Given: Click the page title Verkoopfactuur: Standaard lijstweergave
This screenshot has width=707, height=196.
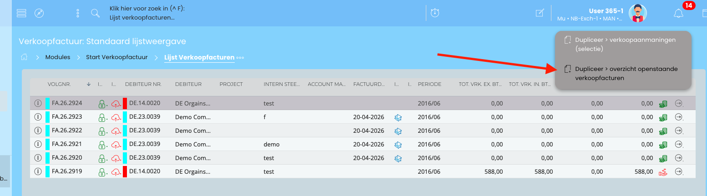Looking at the screenshot, I should [x=102, y=41].
